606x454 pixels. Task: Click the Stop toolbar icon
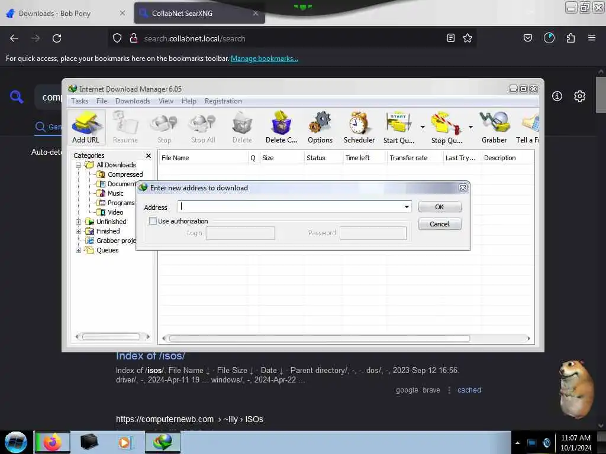[x=165, y=127]
